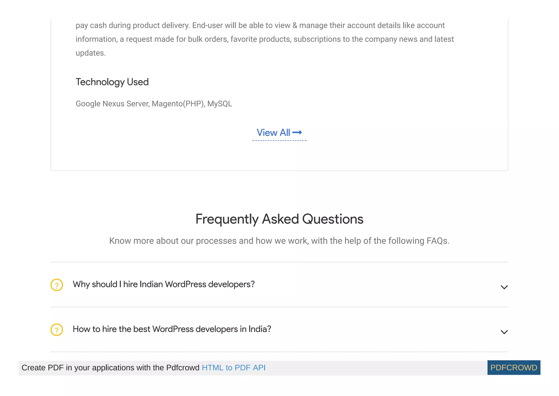Click the Frequently Asked Questions heading

279,219
